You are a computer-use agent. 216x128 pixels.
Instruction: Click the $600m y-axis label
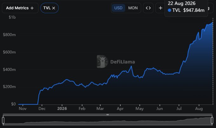coord(9,52)
